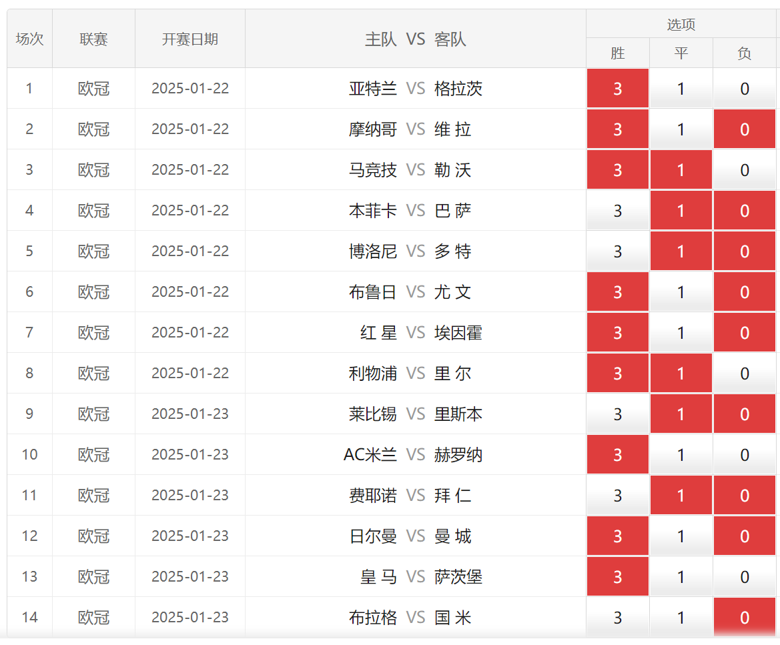Screen dimensions: 780x645
Task: Click the 选项 header cell
Action: click(x=681, y=24)
